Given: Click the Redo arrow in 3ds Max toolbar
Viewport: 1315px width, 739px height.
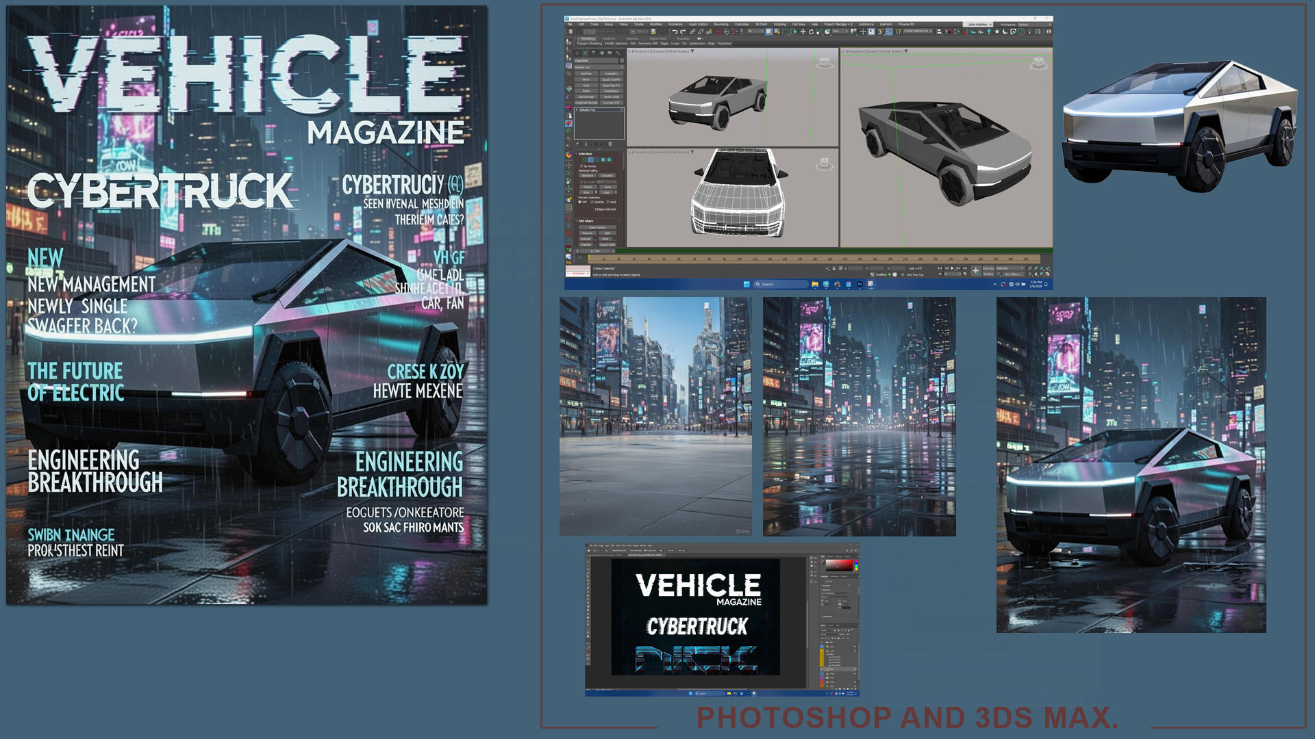Looking at the screenshot, I should 683,31.
